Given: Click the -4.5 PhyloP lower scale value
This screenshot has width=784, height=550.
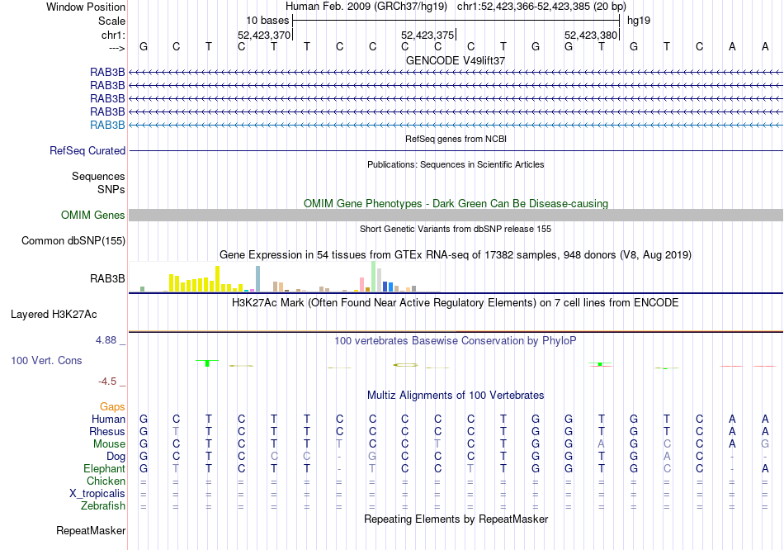Looking at the screenshot, I should pyautogui.click(x=107, y=382).
